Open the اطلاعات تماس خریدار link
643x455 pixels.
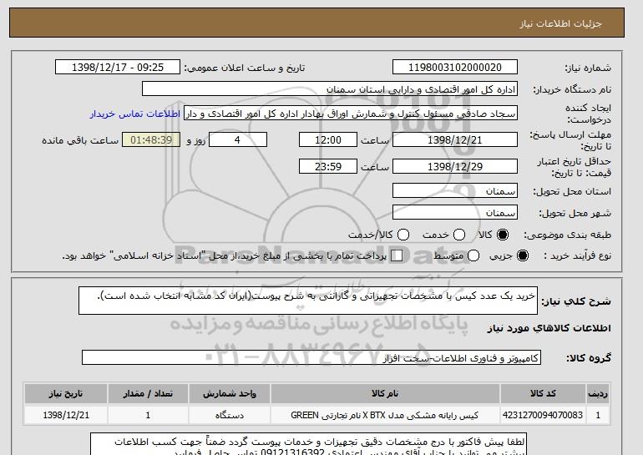click(x=135, y=114)
